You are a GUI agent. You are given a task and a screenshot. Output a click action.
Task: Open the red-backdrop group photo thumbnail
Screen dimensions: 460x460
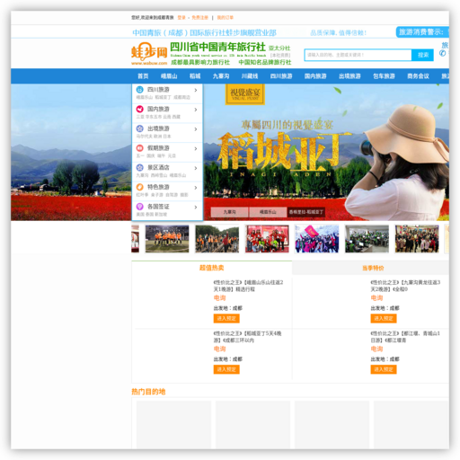267,239
